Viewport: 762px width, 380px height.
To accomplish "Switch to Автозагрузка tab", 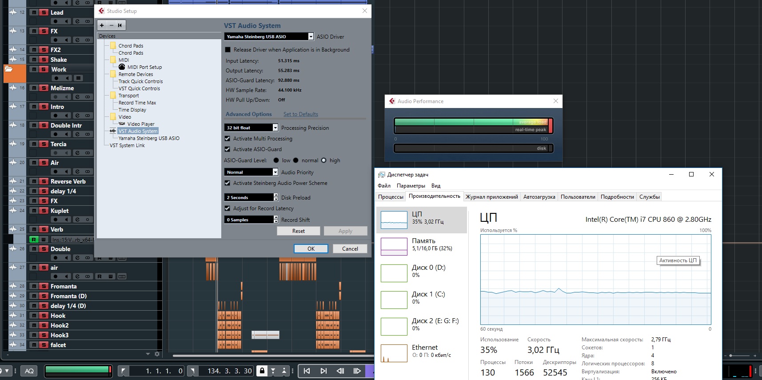I will pos(539,197).
